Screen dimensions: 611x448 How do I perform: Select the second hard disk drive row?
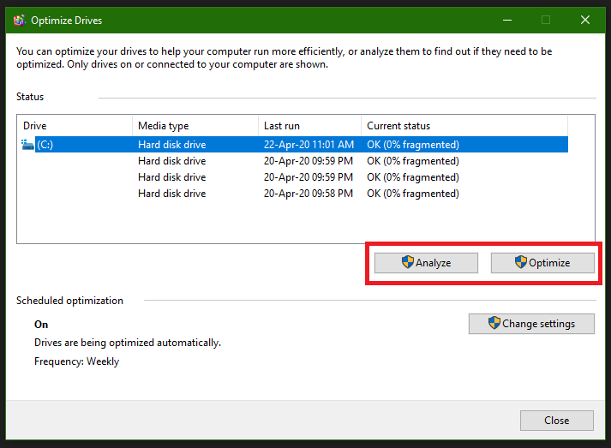coord(294,161)
